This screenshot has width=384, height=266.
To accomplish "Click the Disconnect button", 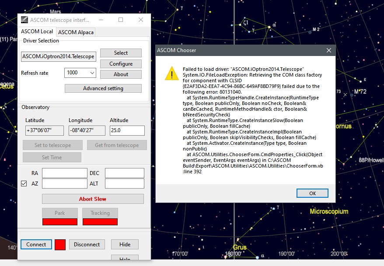I will (87, 245).
